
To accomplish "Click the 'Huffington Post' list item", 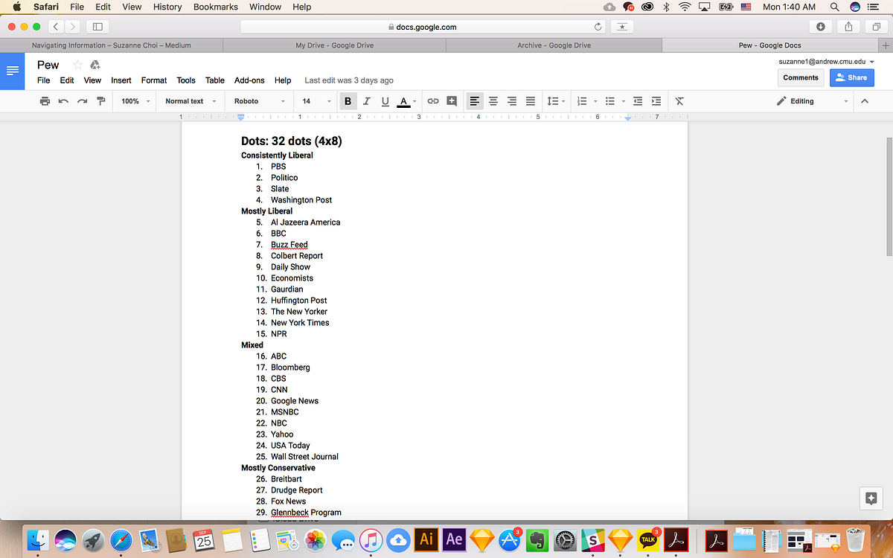I will coord(298,301).
